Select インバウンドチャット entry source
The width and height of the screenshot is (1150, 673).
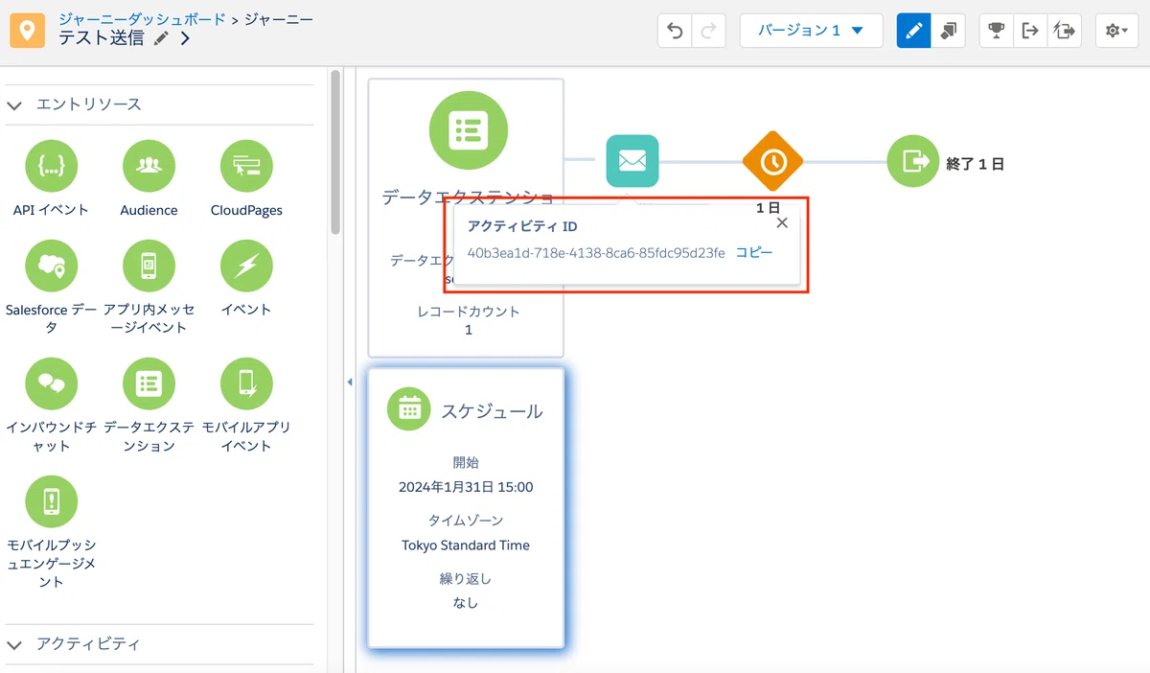click(51, 405)
